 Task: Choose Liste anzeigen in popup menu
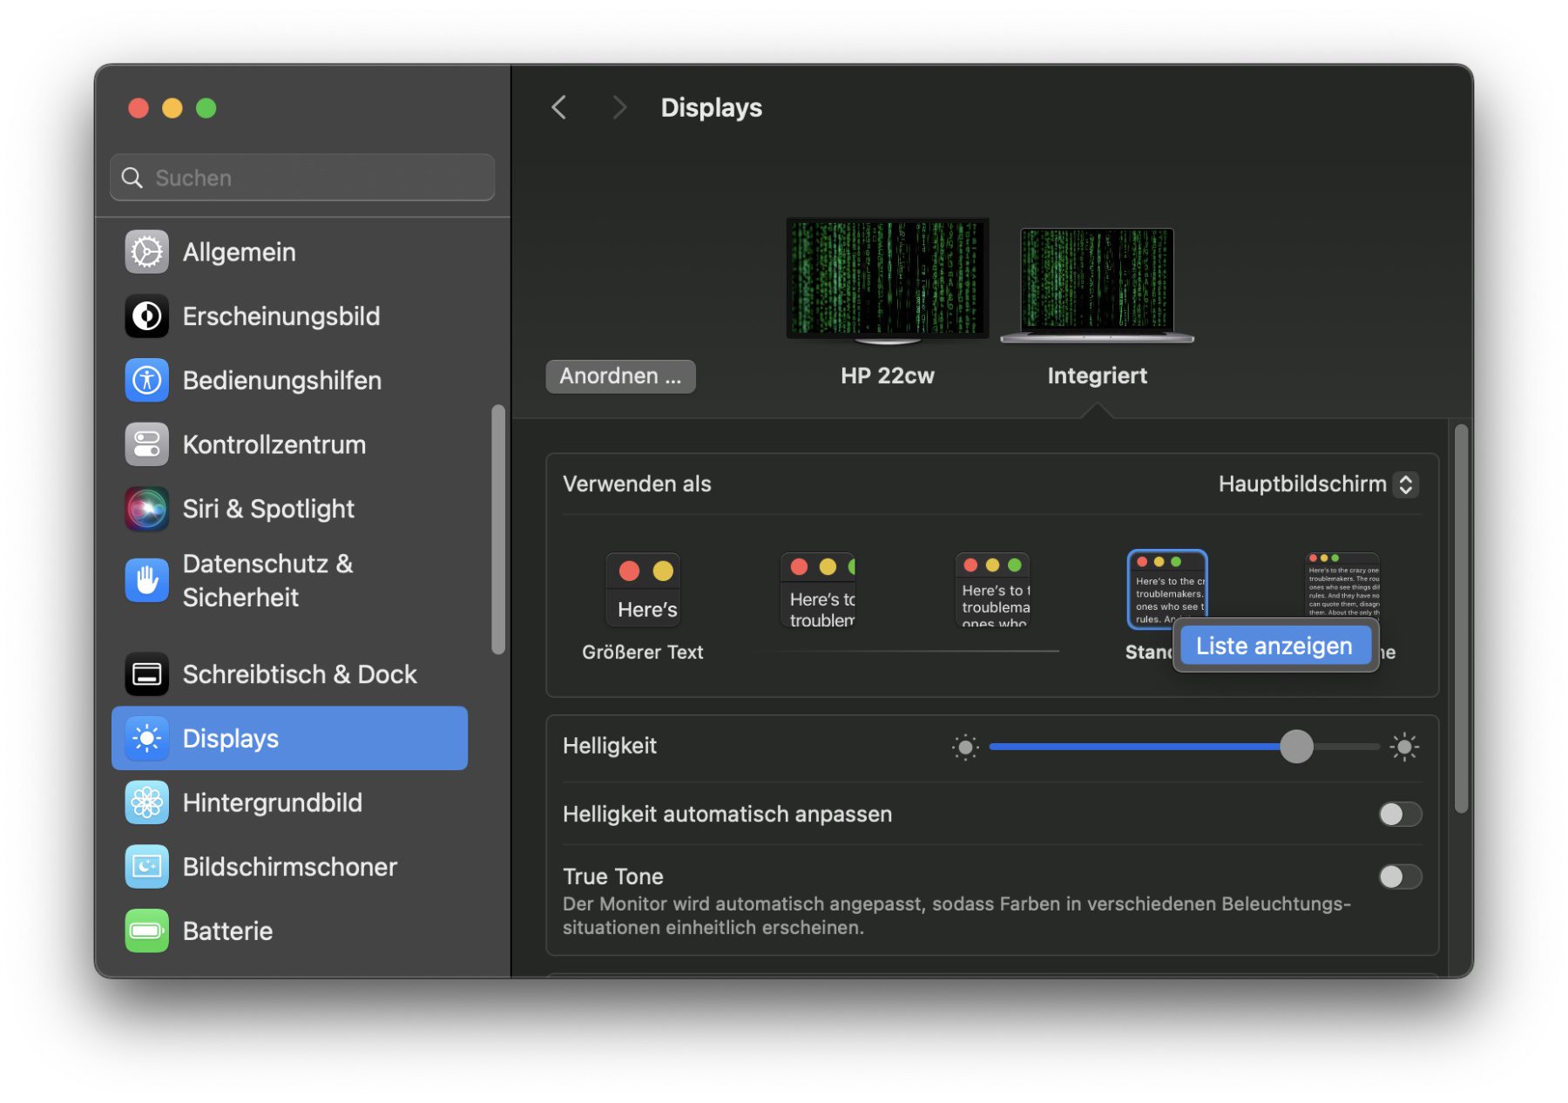pos(1274,646)
